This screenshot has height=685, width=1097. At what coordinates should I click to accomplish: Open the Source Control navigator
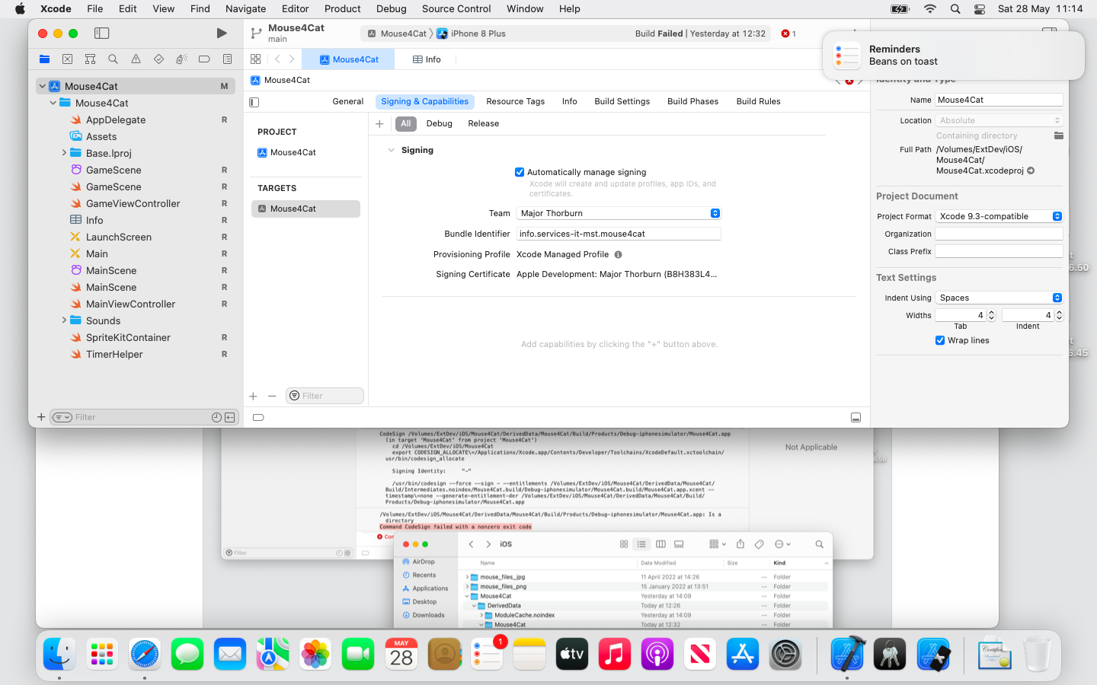point(67,59)
